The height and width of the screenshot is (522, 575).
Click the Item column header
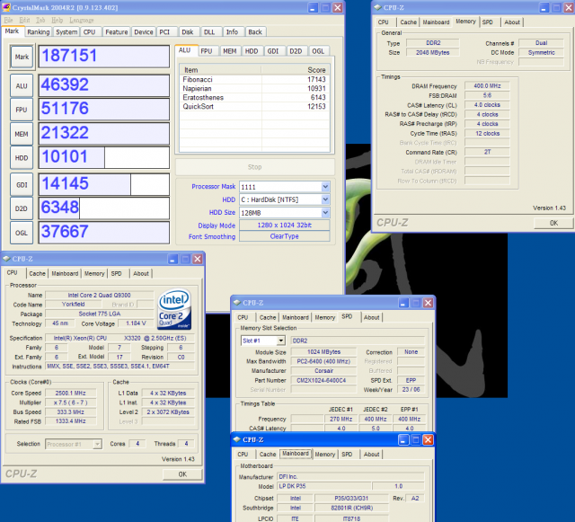(x=221, y=70)
